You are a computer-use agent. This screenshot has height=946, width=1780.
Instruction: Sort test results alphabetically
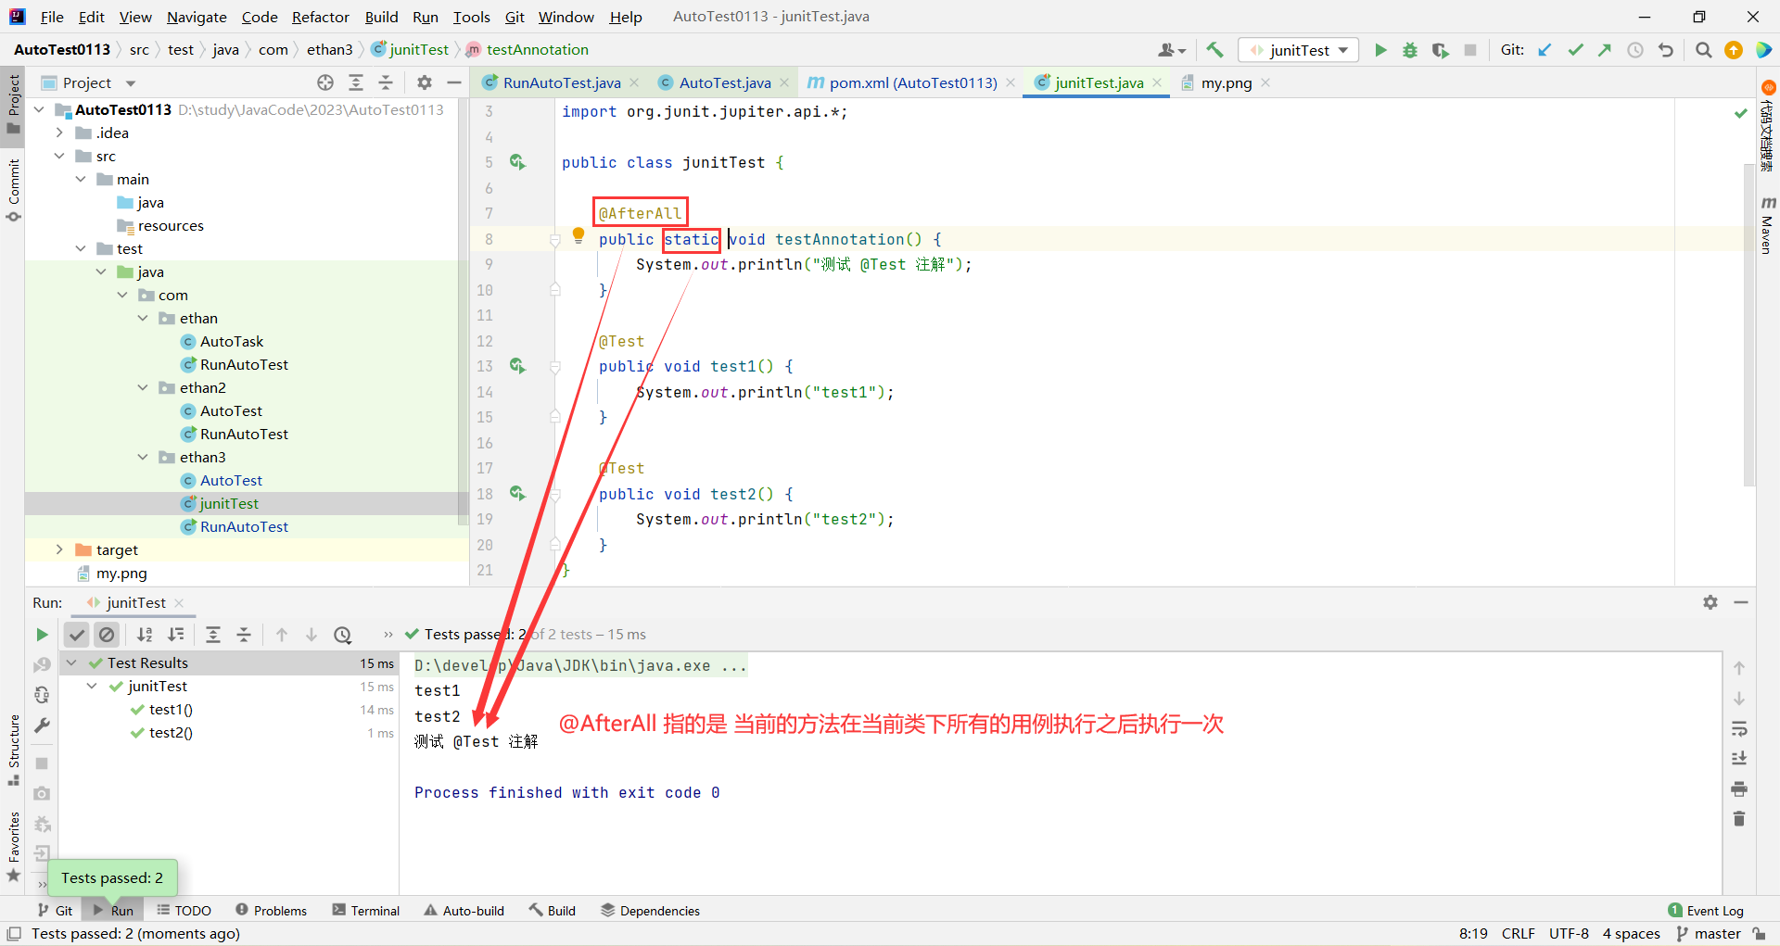[145, 635]
